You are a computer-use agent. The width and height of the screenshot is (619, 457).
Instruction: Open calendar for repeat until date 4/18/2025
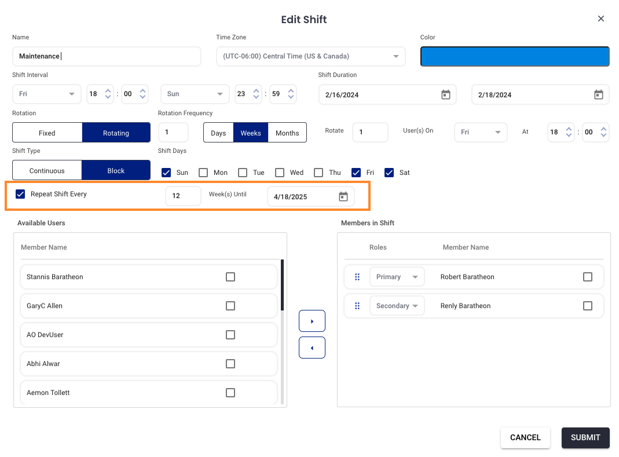(x=343, y=196)
